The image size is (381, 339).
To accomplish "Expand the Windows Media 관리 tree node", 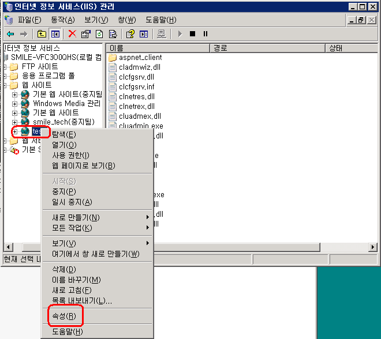I will (x=15, y=104).
